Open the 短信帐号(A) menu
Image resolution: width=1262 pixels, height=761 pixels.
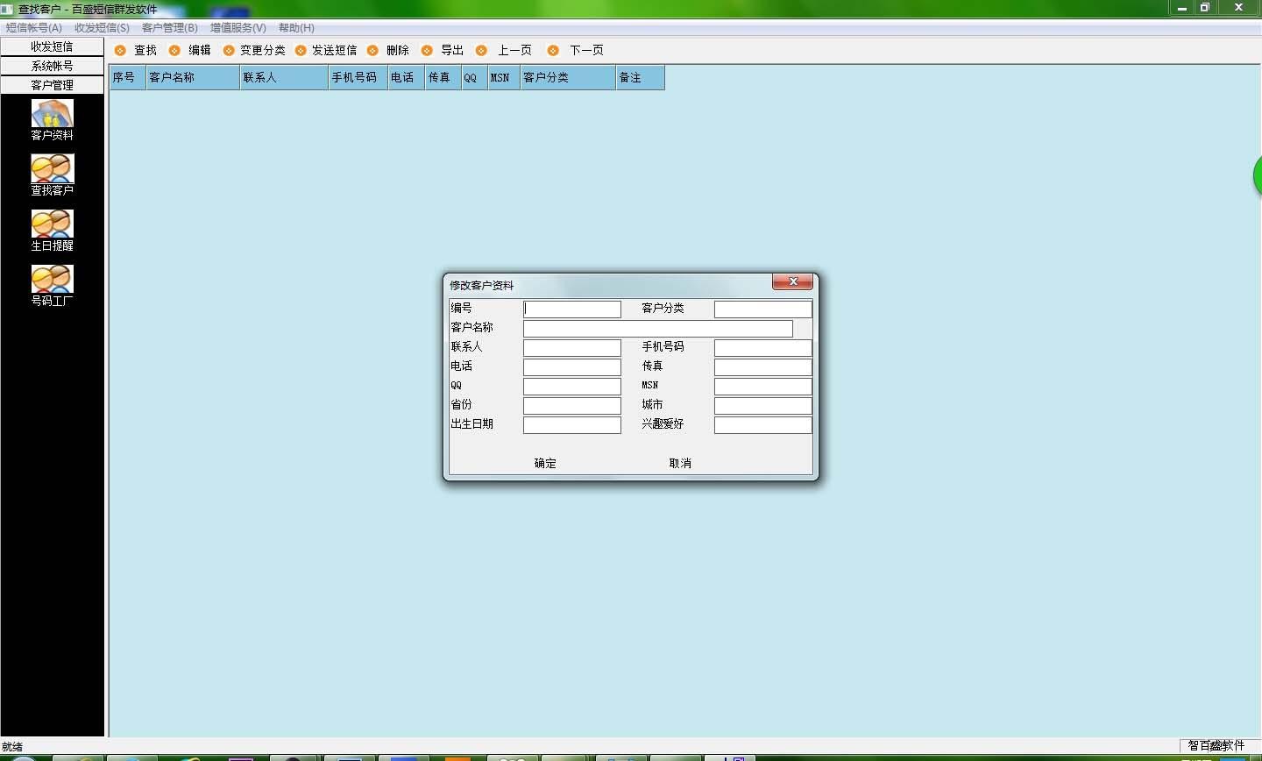(x=34, y=28)
